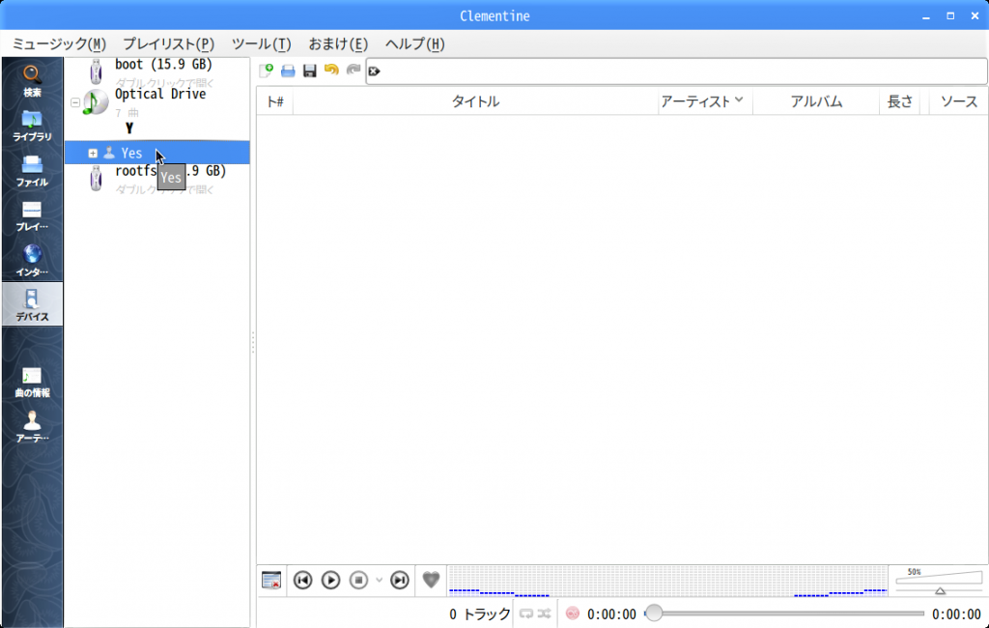Click the 0 トラック status text
This screenshot has height=628, width=989.
(480, 614)
